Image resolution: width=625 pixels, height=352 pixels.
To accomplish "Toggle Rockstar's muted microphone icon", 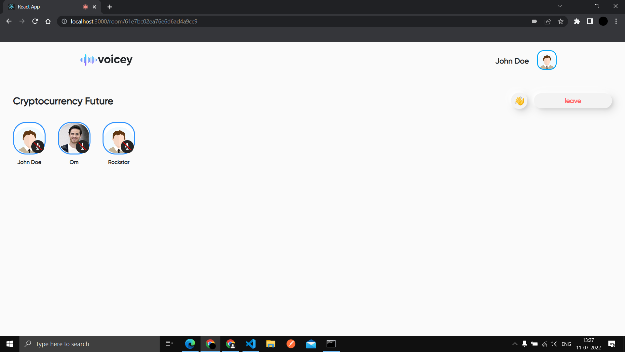I will (127, 147).
